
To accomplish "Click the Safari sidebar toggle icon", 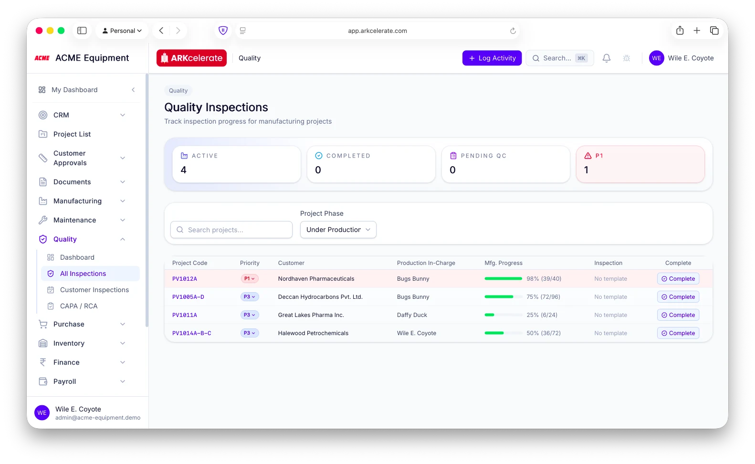I will click(x=82, y=31).
